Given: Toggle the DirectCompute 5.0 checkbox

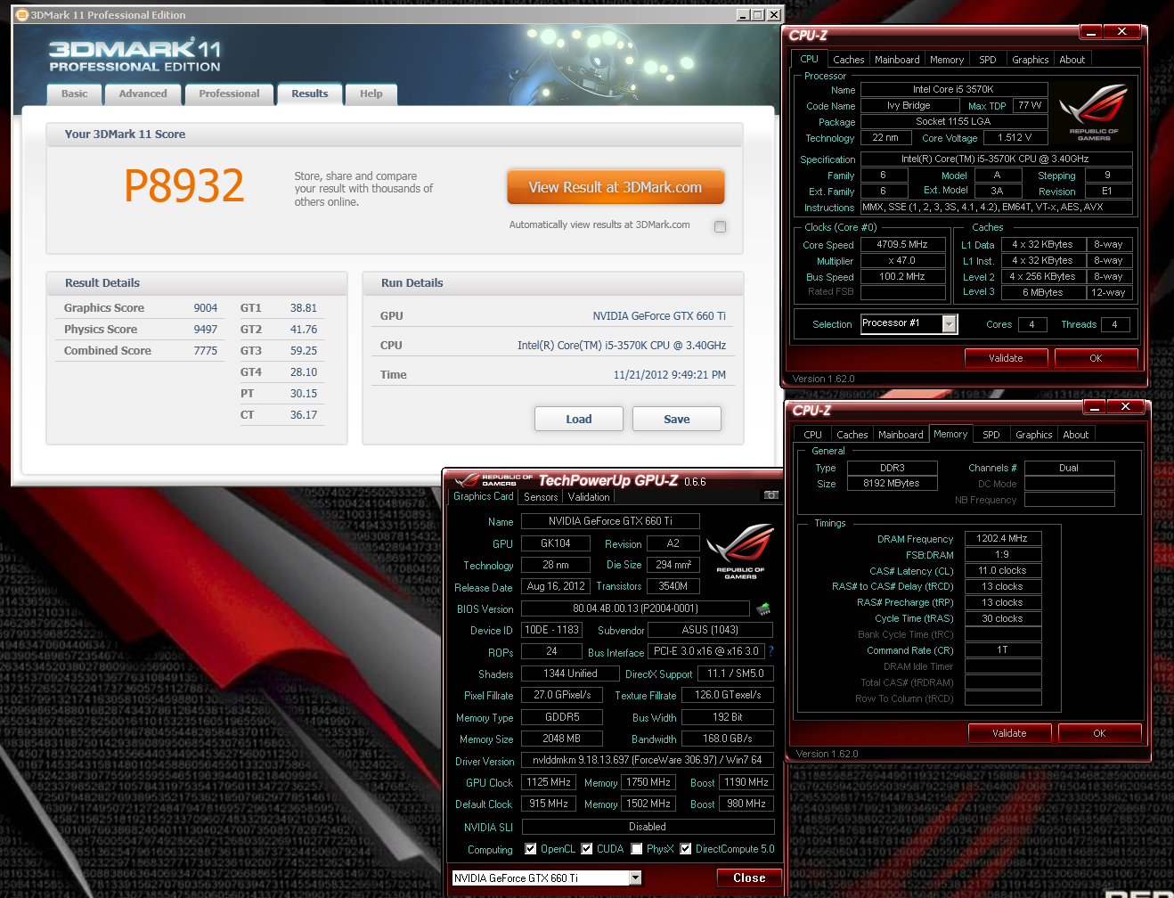Looking at the screenshot, I should pos(686,849).
